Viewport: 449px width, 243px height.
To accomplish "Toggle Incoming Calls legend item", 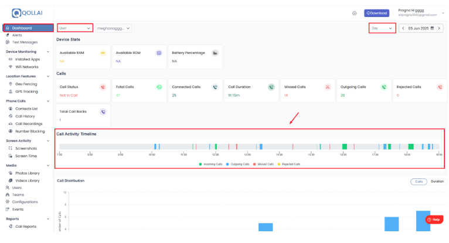I will tap(210, 164).
